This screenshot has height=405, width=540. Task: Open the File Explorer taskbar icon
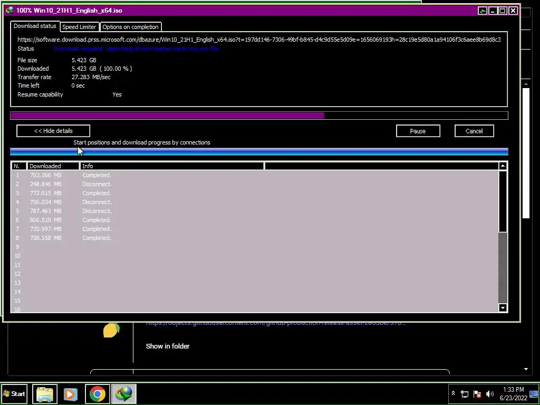tap(45, 393)
